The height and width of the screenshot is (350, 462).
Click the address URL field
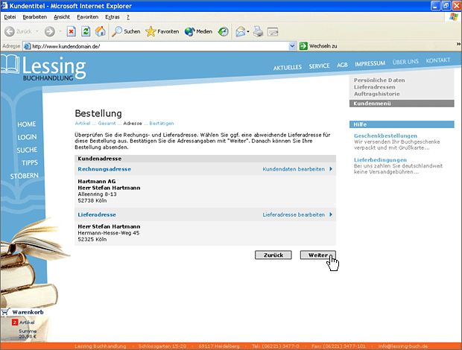click(159, 46)
